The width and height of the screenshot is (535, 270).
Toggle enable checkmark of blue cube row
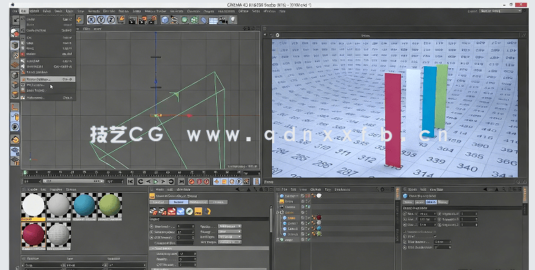[308, 229]
